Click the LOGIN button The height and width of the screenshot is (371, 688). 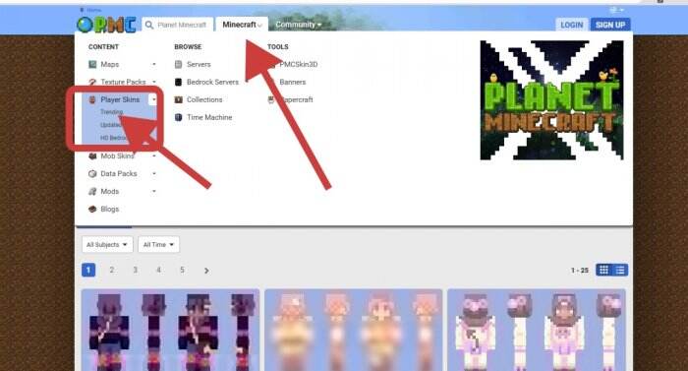pos(571,25)
